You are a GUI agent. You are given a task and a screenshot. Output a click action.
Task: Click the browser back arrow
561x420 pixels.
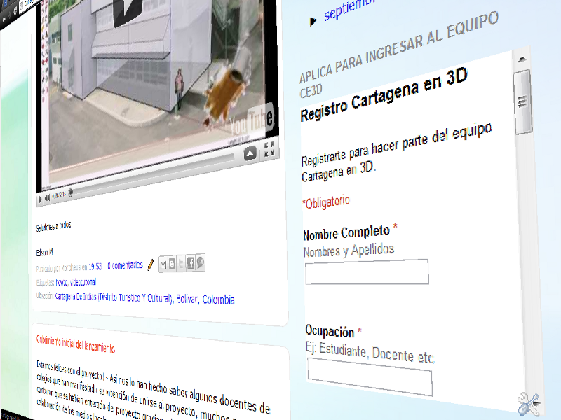[4, 18]
